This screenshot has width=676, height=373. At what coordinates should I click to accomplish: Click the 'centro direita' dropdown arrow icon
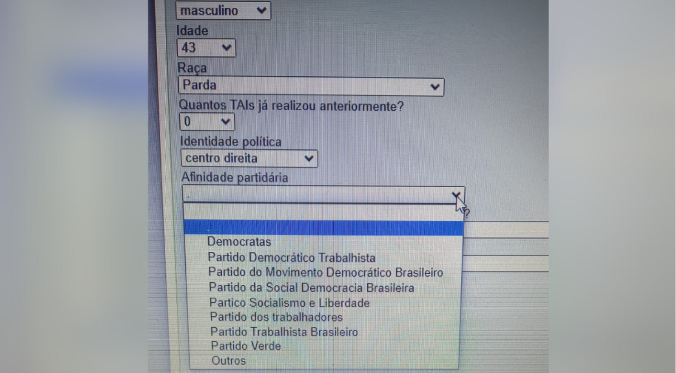click(x=309, y=158)
